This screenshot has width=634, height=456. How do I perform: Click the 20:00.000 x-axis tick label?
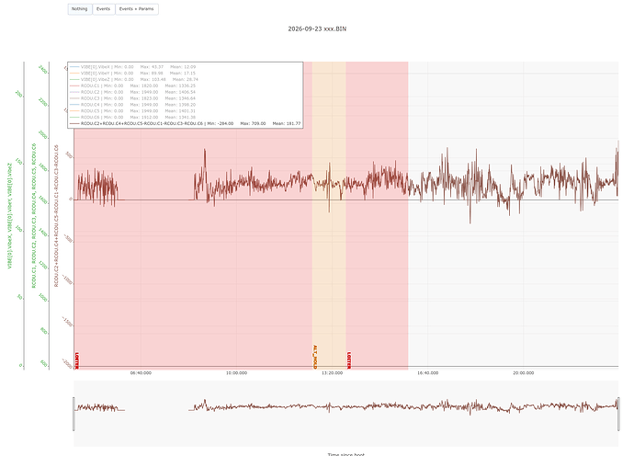point(523,373)
